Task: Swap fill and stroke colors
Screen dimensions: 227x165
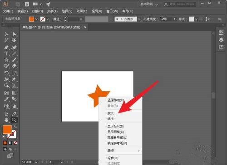Action: point(15,127)
